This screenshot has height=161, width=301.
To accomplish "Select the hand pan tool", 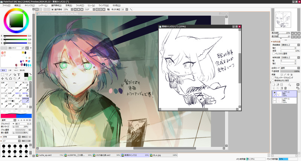I will coord(15,78).
